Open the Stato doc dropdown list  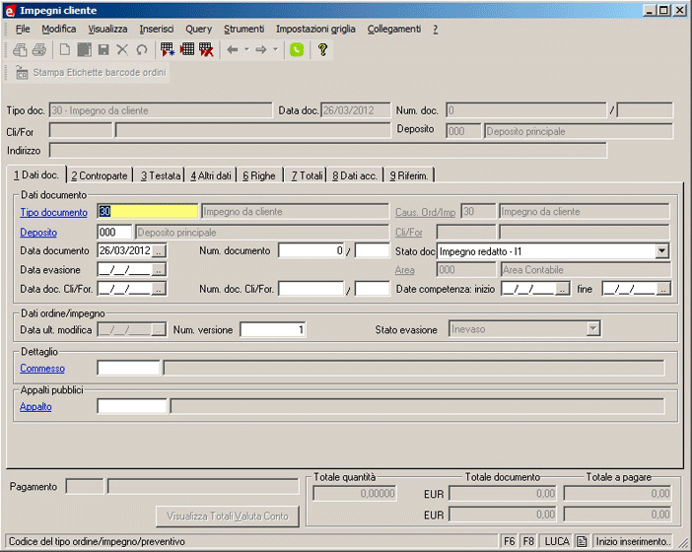[661, 251]
